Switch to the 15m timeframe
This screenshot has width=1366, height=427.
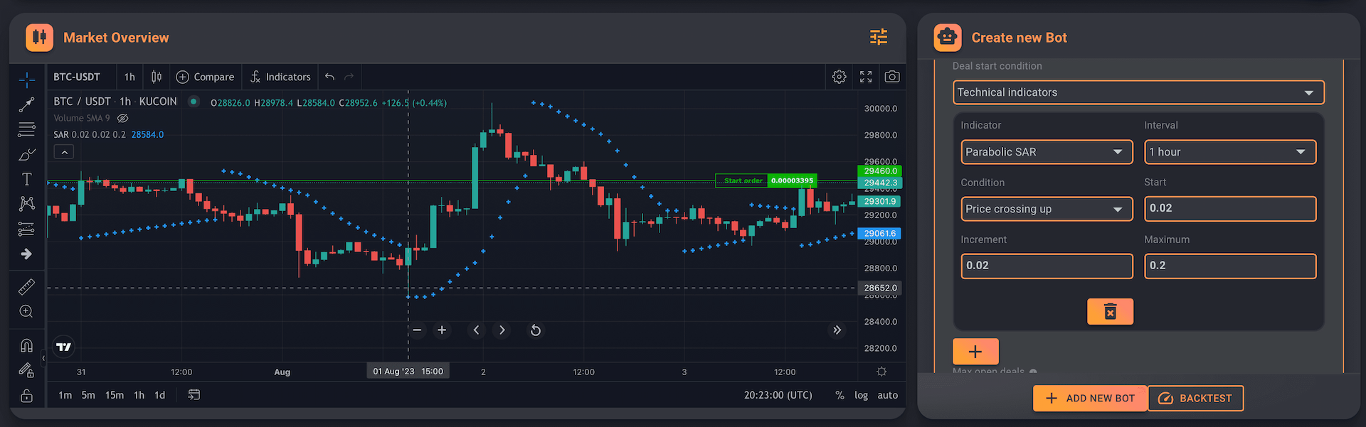click(114, 395)
